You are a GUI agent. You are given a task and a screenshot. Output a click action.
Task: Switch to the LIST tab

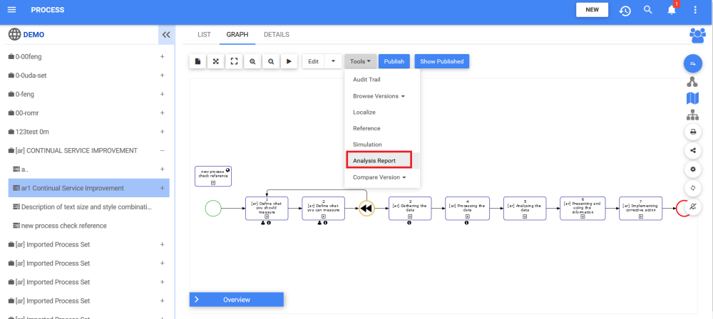point(204,35)
